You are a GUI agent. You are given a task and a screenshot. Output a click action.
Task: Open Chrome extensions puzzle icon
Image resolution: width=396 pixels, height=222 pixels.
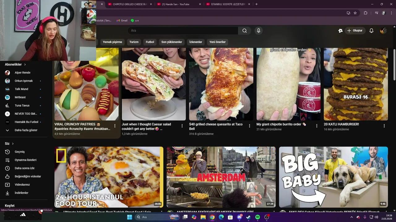click(x=366, y=13)
